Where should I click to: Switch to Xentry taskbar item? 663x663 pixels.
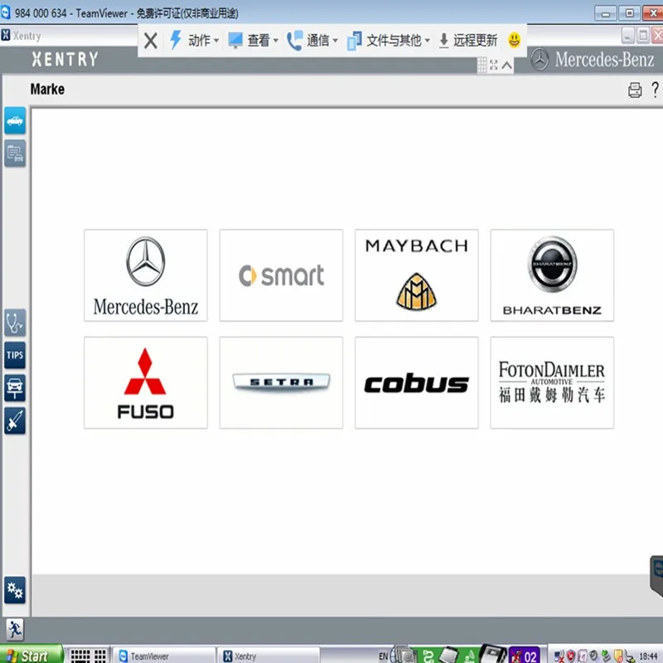pos(269,656)
